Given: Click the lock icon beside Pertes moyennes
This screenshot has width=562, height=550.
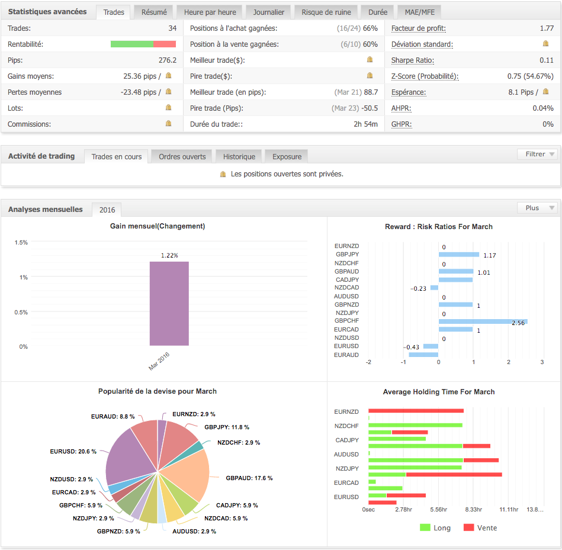Looking at the screenshot, I should 168,92.
